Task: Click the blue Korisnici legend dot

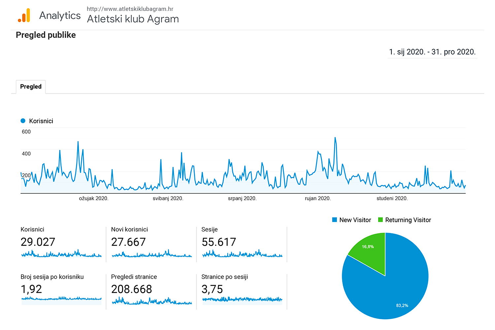Action: point(23,121)
